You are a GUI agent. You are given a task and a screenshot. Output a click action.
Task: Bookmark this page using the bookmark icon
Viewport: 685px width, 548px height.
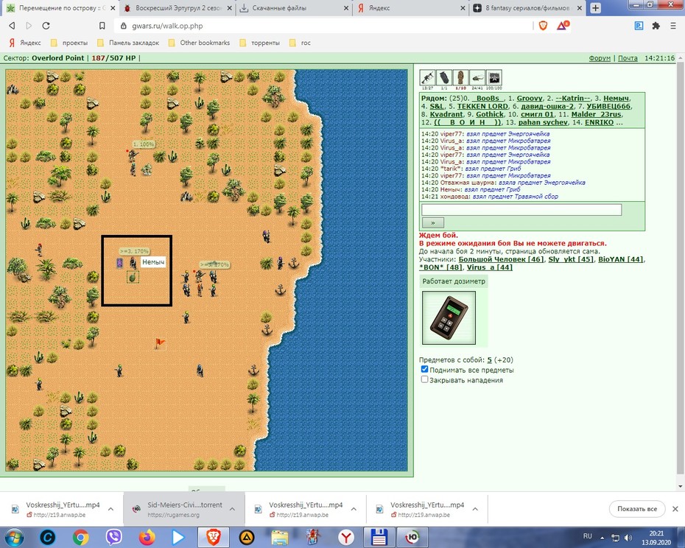pos(102,26)
